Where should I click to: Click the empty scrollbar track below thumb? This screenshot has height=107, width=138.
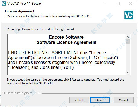coord(128,57)
